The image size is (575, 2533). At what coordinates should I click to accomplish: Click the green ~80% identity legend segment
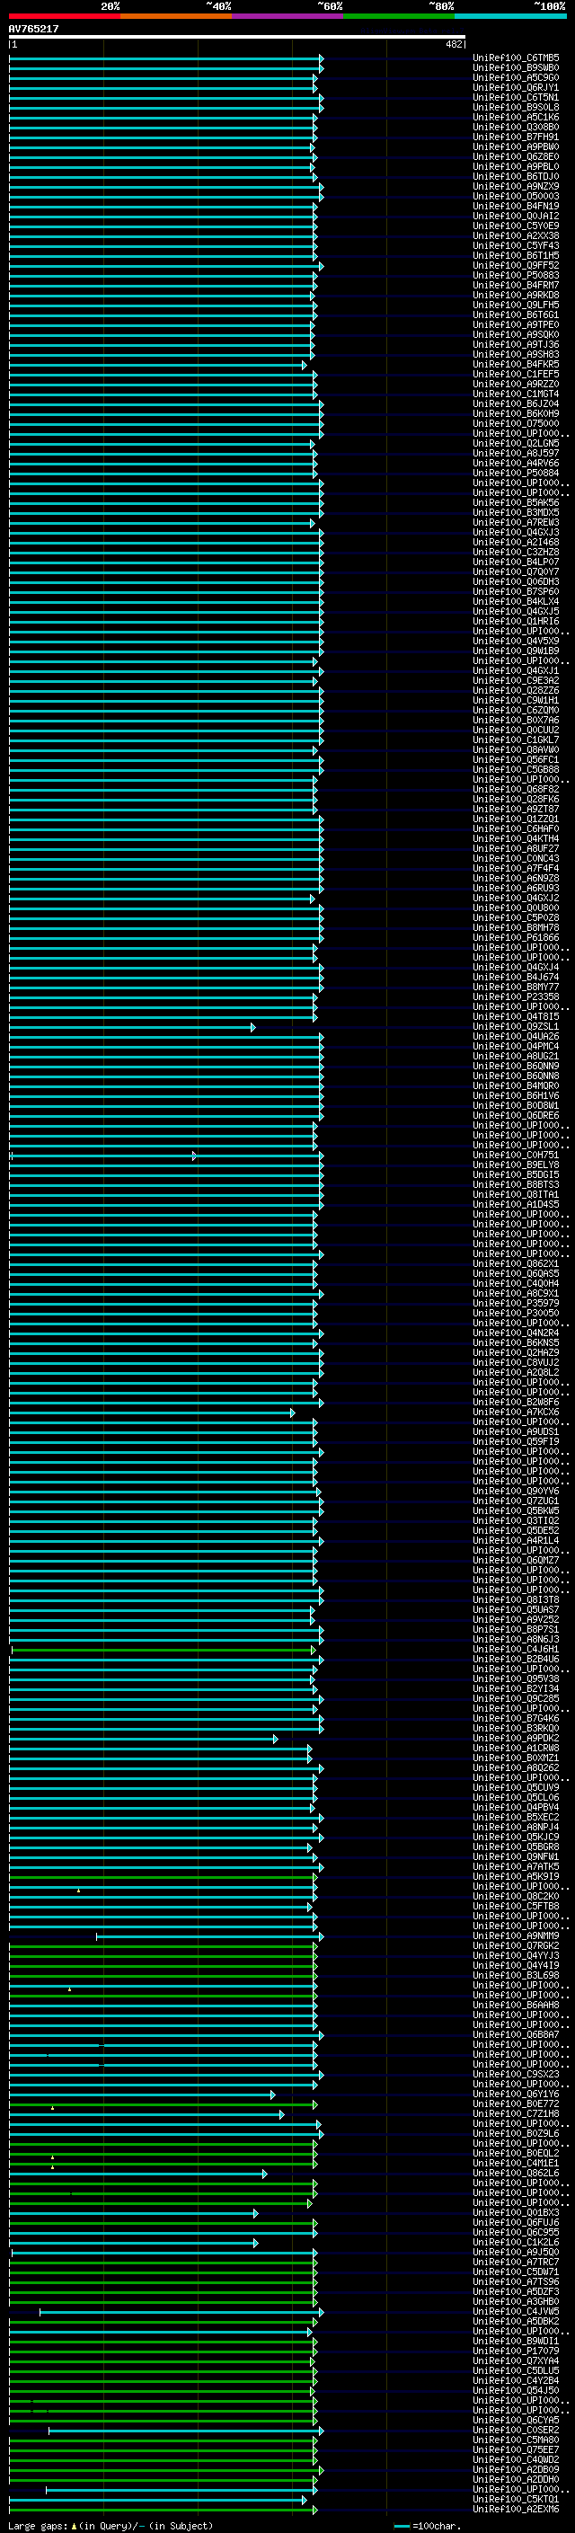pyautogui.click(x=398, y=16)
